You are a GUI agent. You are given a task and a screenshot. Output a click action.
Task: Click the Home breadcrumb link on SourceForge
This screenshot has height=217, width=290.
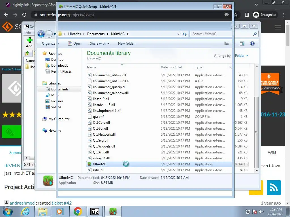pyautogui.click(x=7, y=69)
